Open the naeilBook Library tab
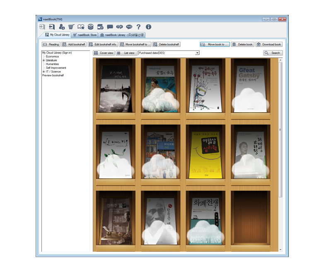 (x=122, y=35)
